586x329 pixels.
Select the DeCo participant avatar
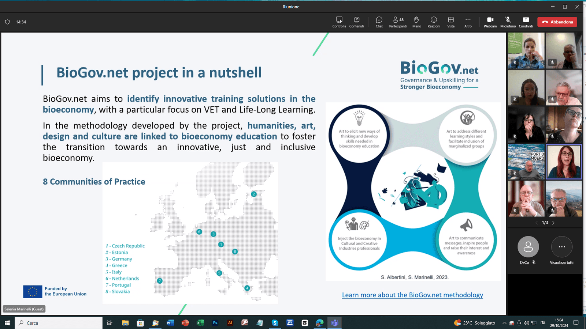point(528,247)
